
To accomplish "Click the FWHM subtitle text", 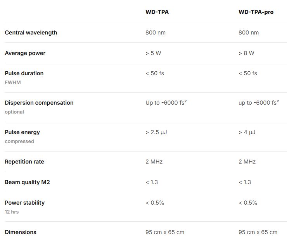I will [x=13, y=83].
